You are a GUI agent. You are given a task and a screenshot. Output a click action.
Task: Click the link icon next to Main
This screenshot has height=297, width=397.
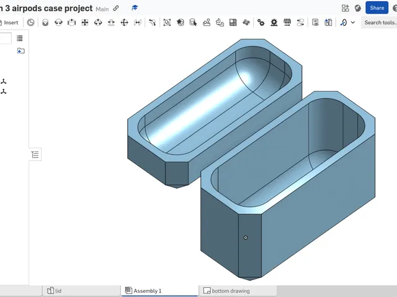[116, 8]
